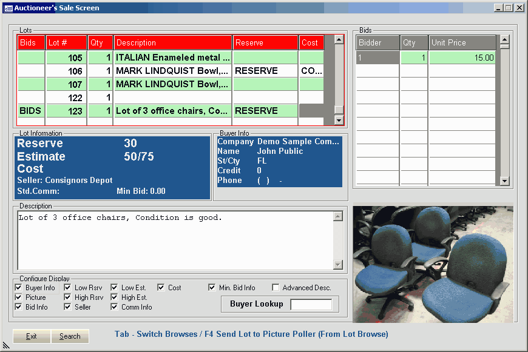Click the resize grip icon at window corner

[7, 345]
